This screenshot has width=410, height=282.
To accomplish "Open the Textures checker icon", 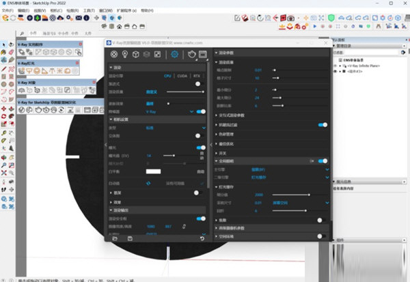I will [157, 54].
